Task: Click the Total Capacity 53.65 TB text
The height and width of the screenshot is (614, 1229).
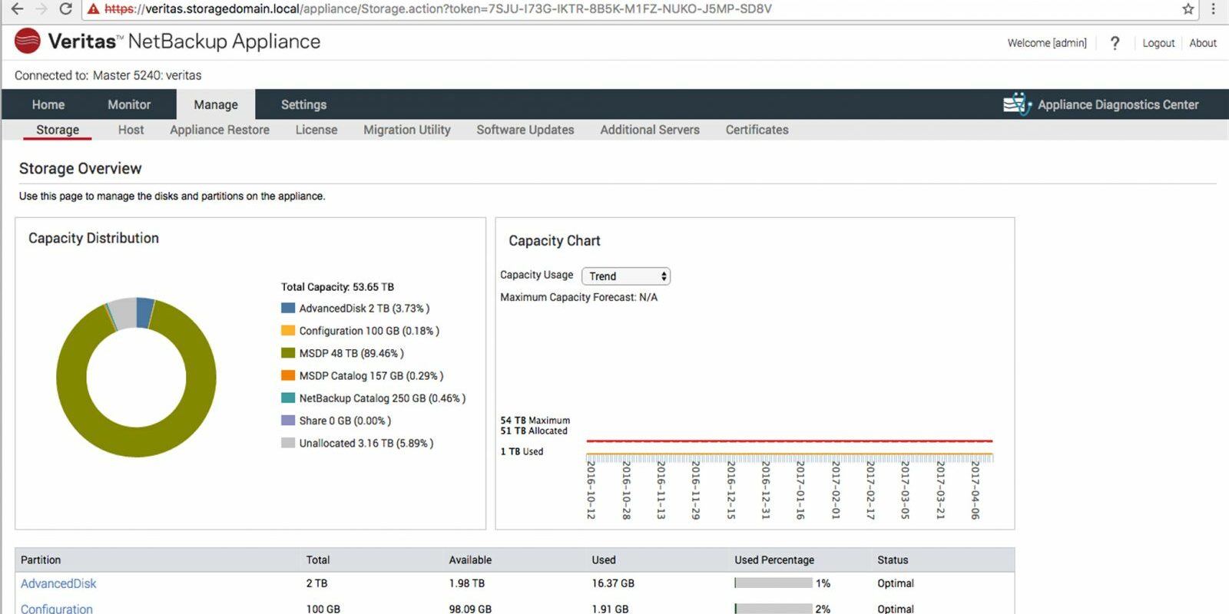Action: click(x=337, y=287)
